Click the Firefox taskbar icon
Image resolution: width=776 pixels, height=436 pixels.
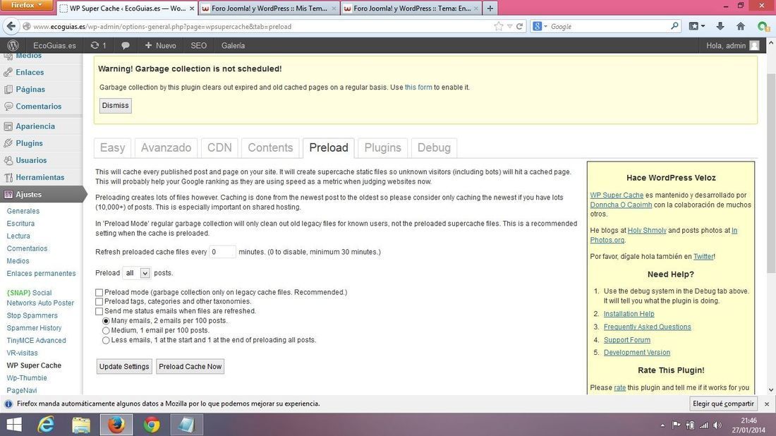click(x=116, y=425)
